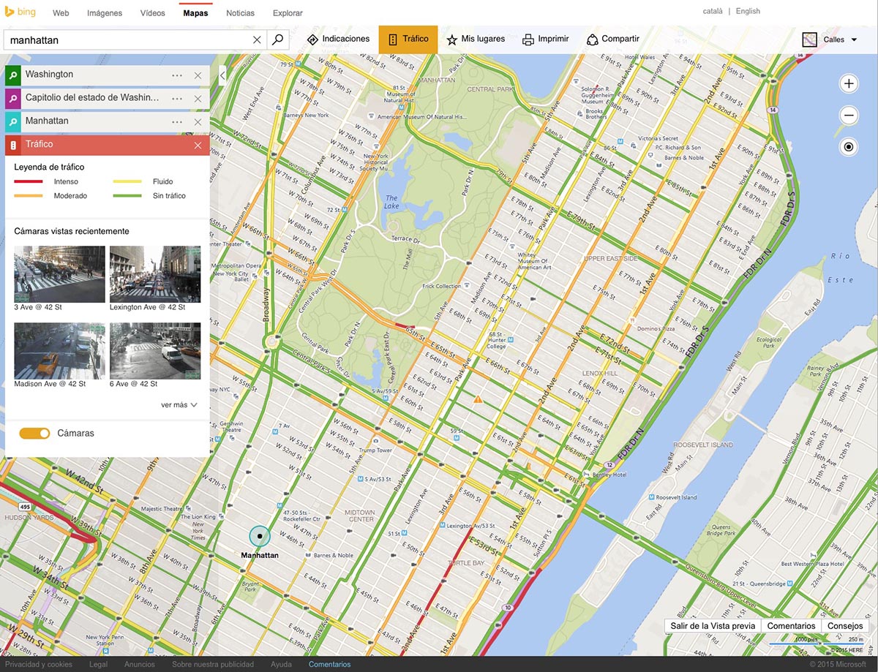Clear the manhattan search text
The width and height of the screenshot is (878, 672).
pyautogui.click(x=257, y=39)
